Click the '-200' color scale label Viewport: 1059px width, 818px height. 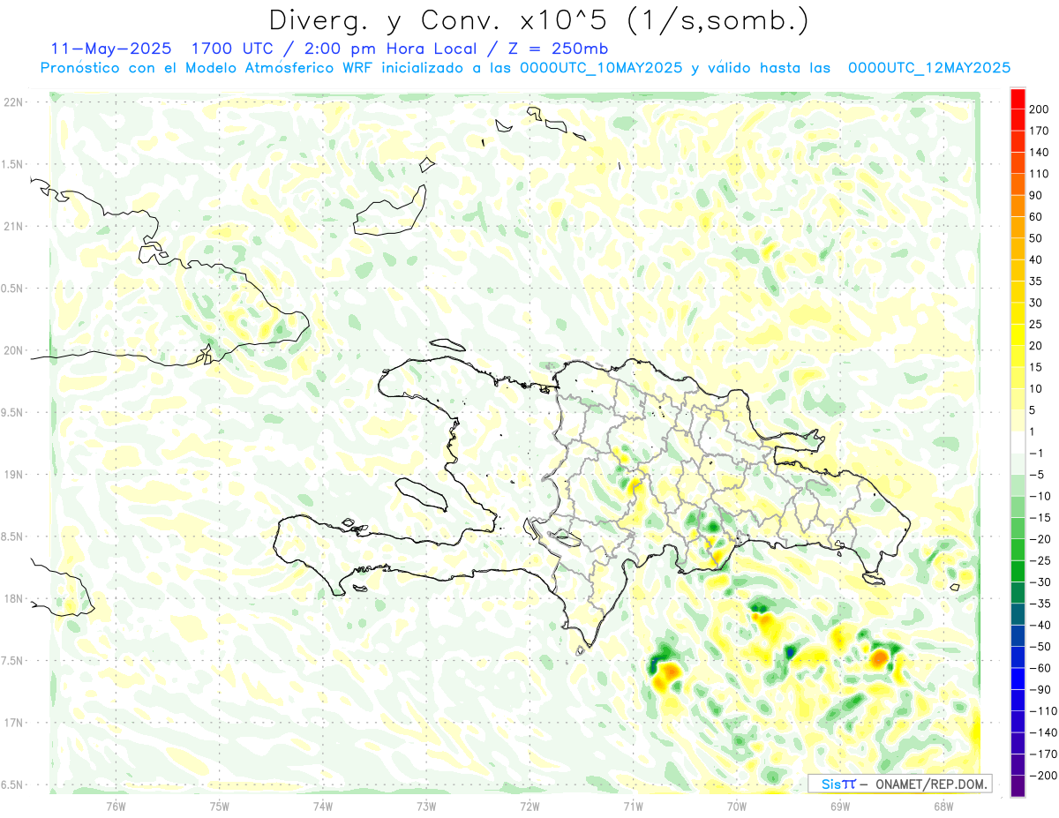[1041, 776]
